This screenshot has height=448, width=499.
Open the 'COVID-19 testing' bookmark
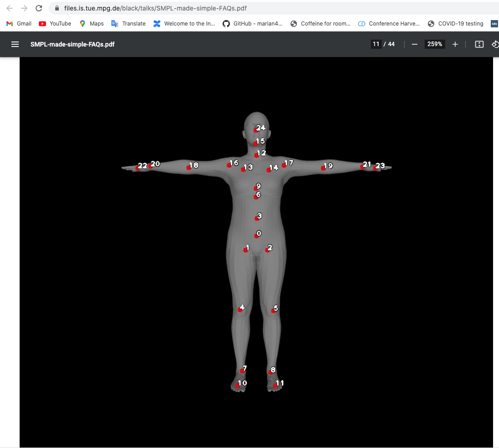pyautogui.click(x=457, y=24)
